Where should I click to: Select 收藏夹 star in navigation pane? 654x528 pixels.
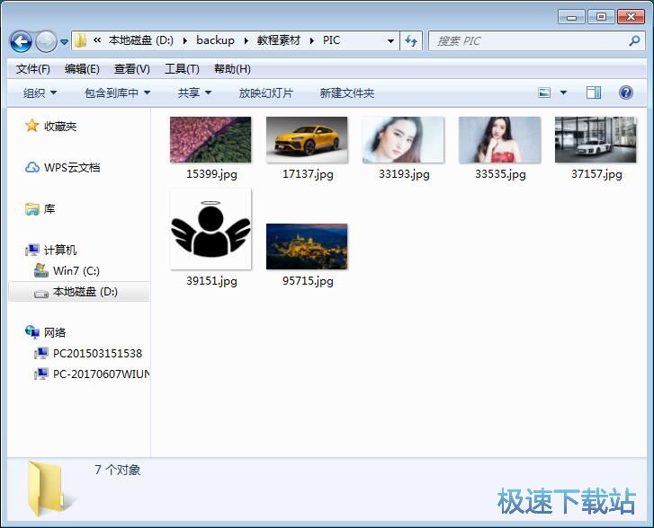pos(32,126)
